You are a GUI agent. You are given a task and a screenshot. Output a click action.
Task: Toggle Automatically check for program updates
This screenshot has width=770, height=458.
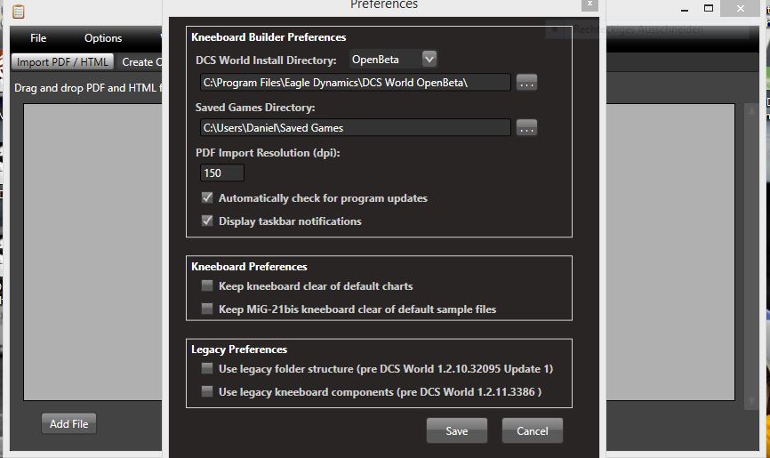click(x=207, y=197)
